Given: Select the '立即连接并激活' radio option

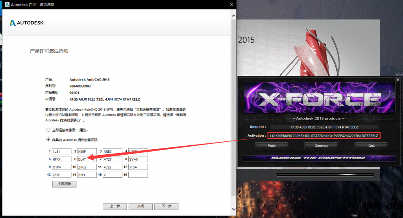Looking at the screenshot, I should 48,130.
